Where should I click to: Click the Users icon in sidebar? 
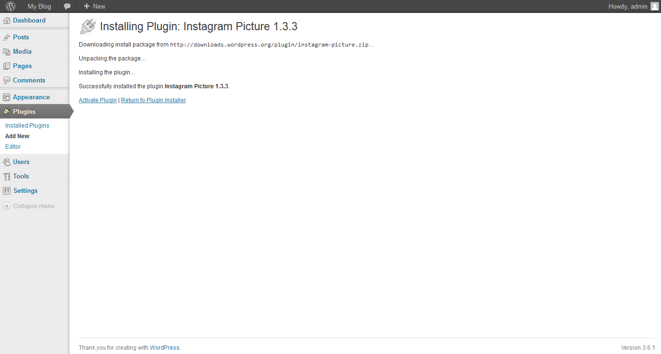[7, 162]
